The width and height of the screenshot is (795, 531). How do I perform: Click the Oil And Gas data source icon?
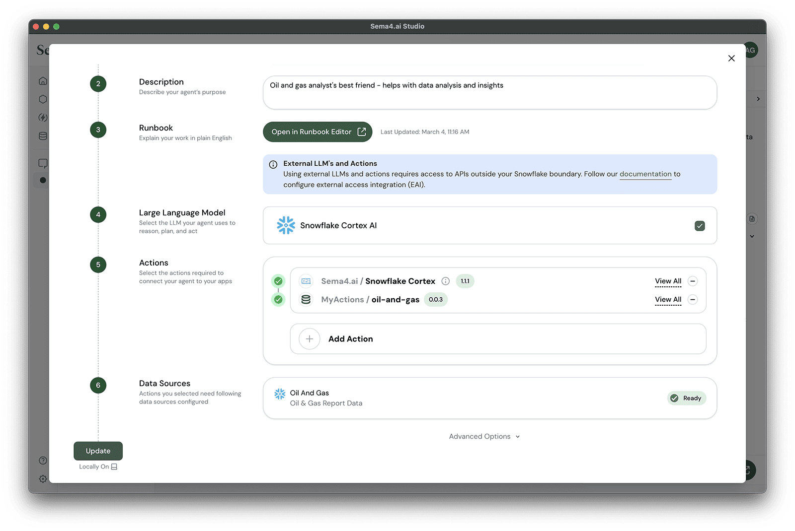280,394
